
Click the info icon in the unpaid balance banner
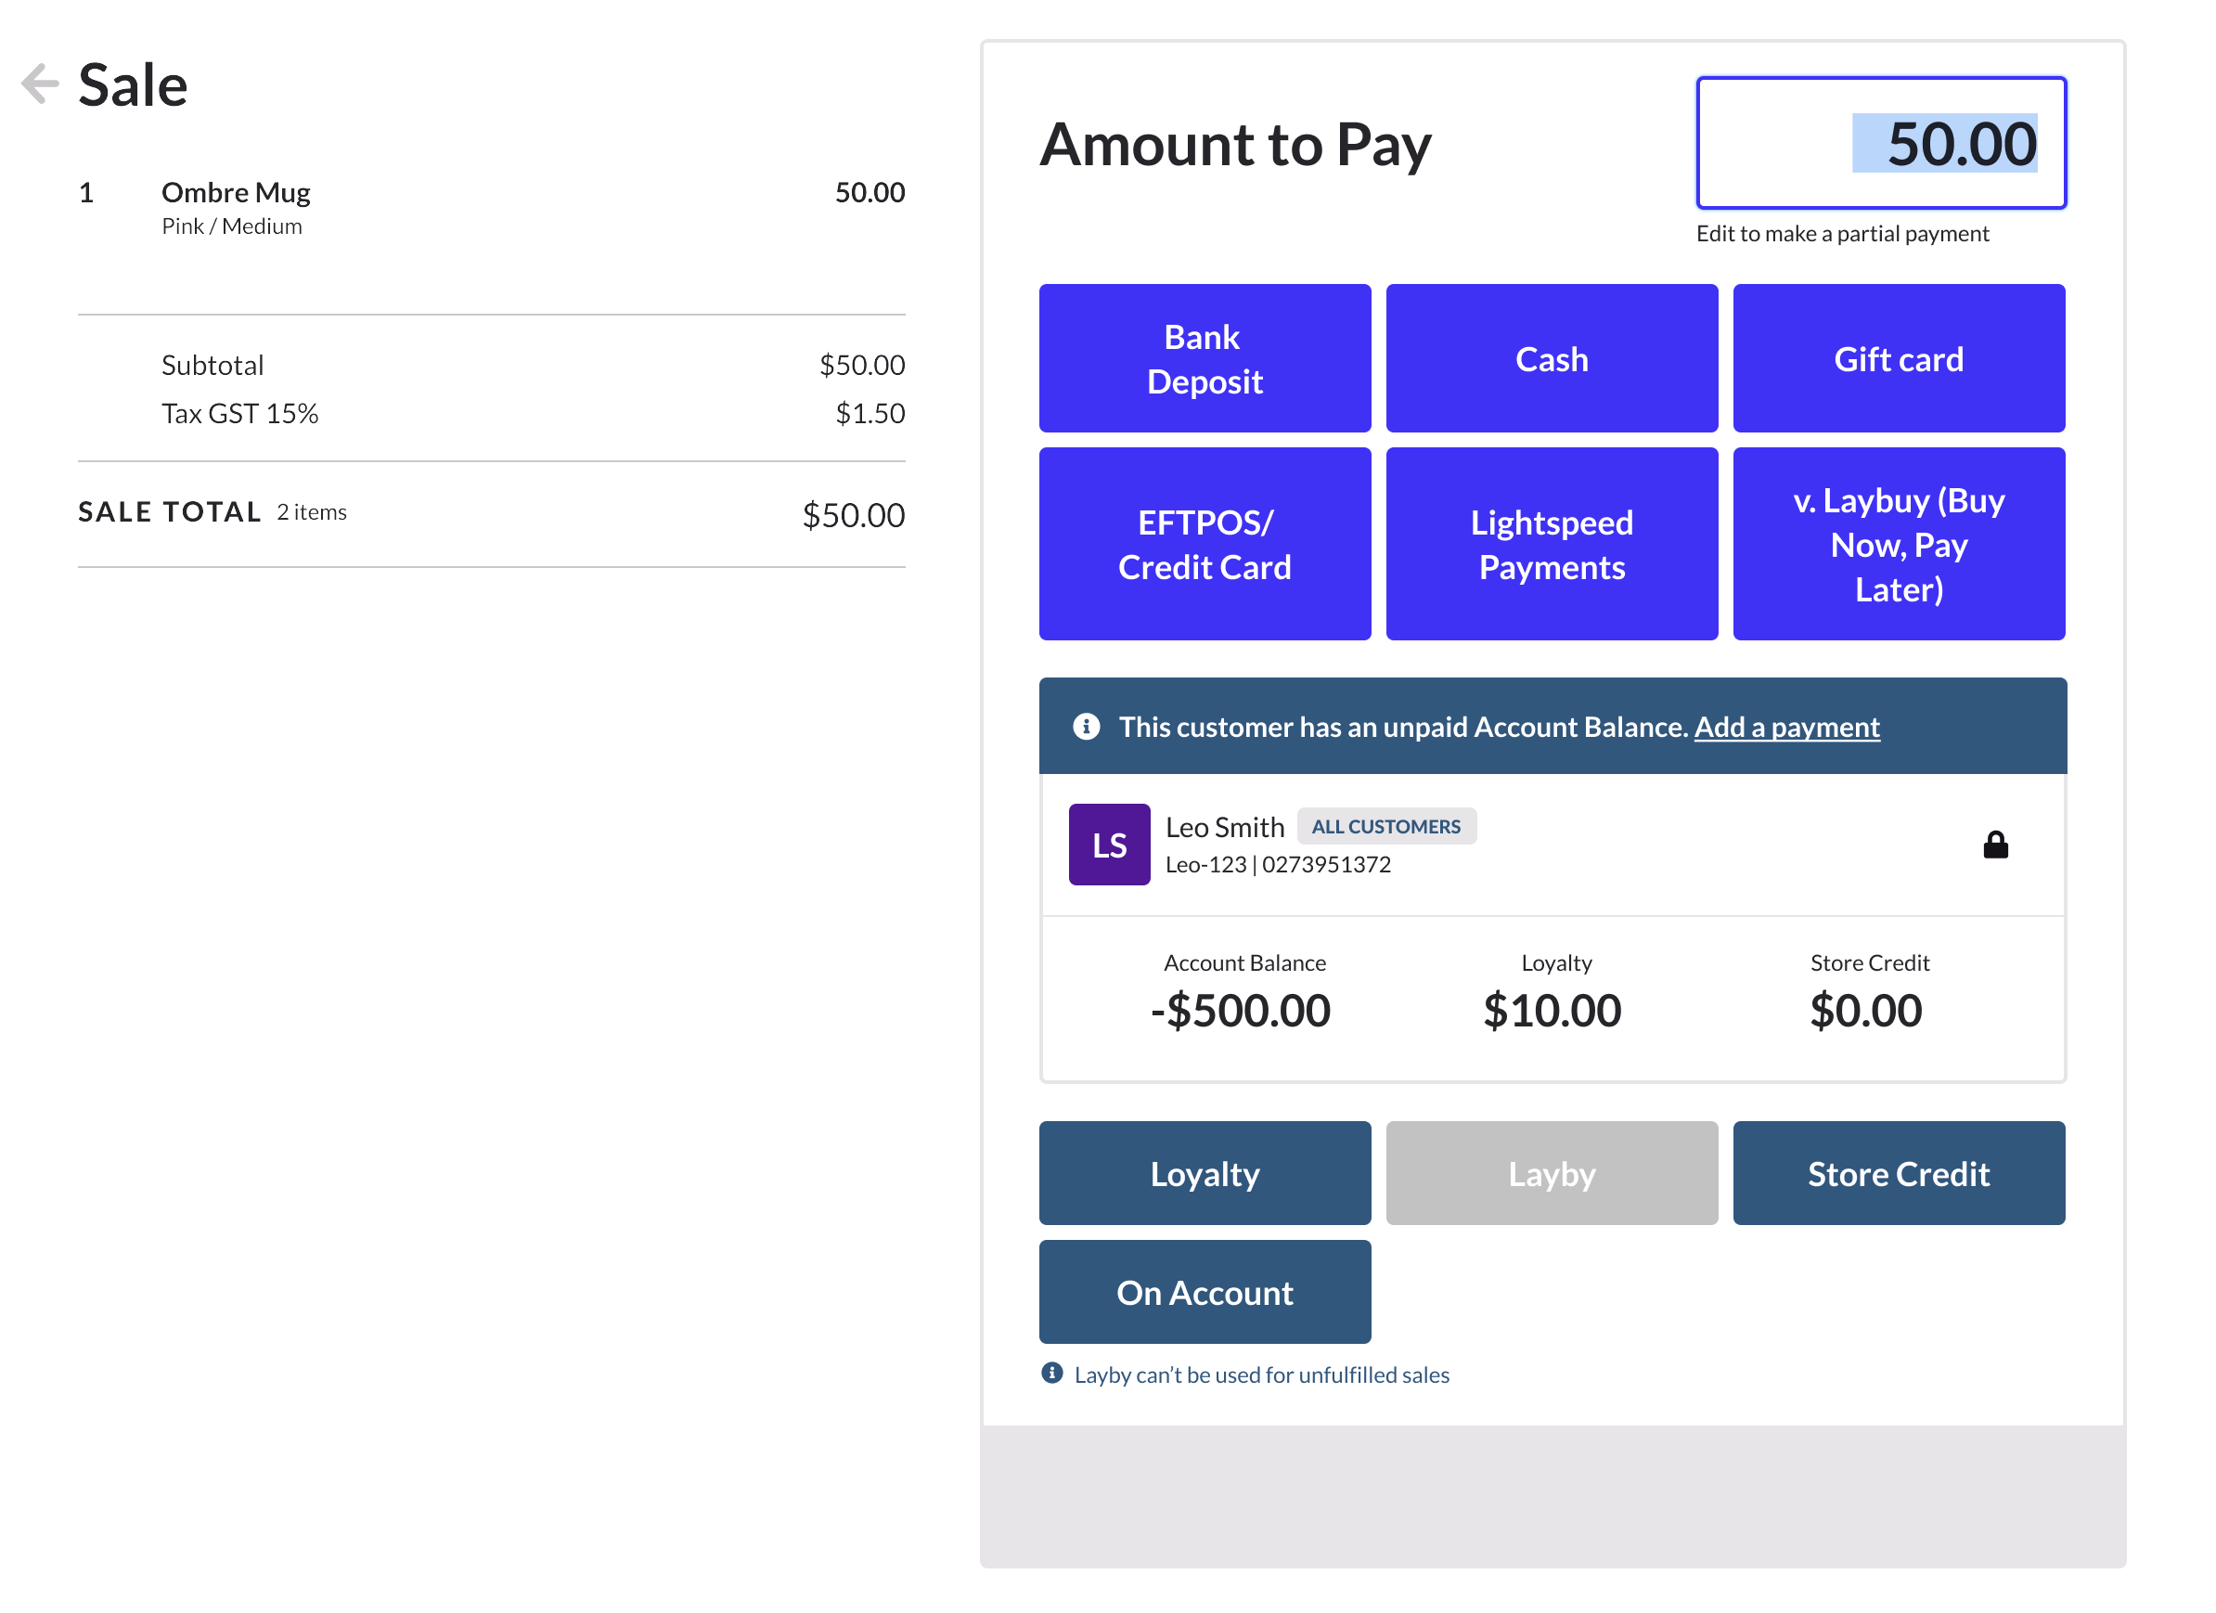[x=1085, y=726]
